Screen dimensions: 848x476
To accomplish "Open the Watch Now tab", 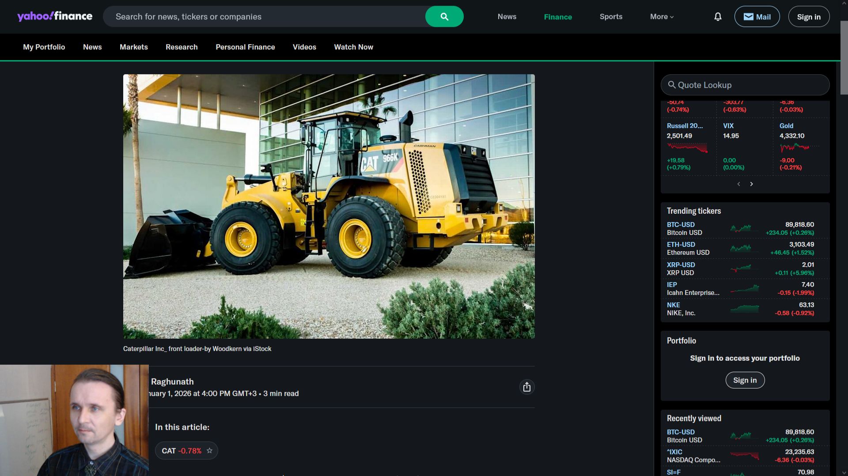I will [x=353, y=47].
